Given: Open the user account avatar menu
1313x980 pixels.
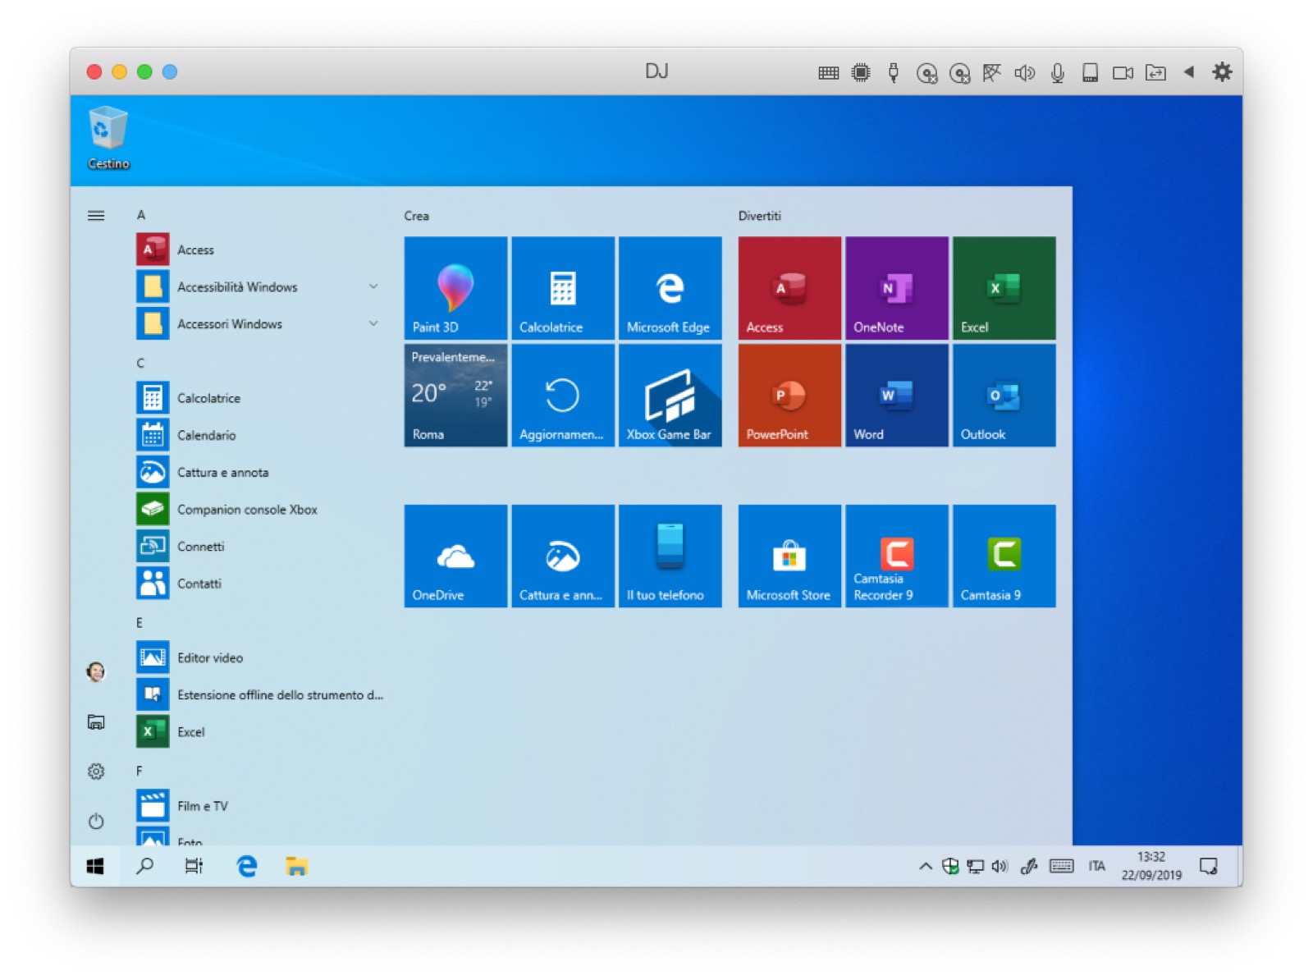Looking at the screenshot, I should [96, 672].
